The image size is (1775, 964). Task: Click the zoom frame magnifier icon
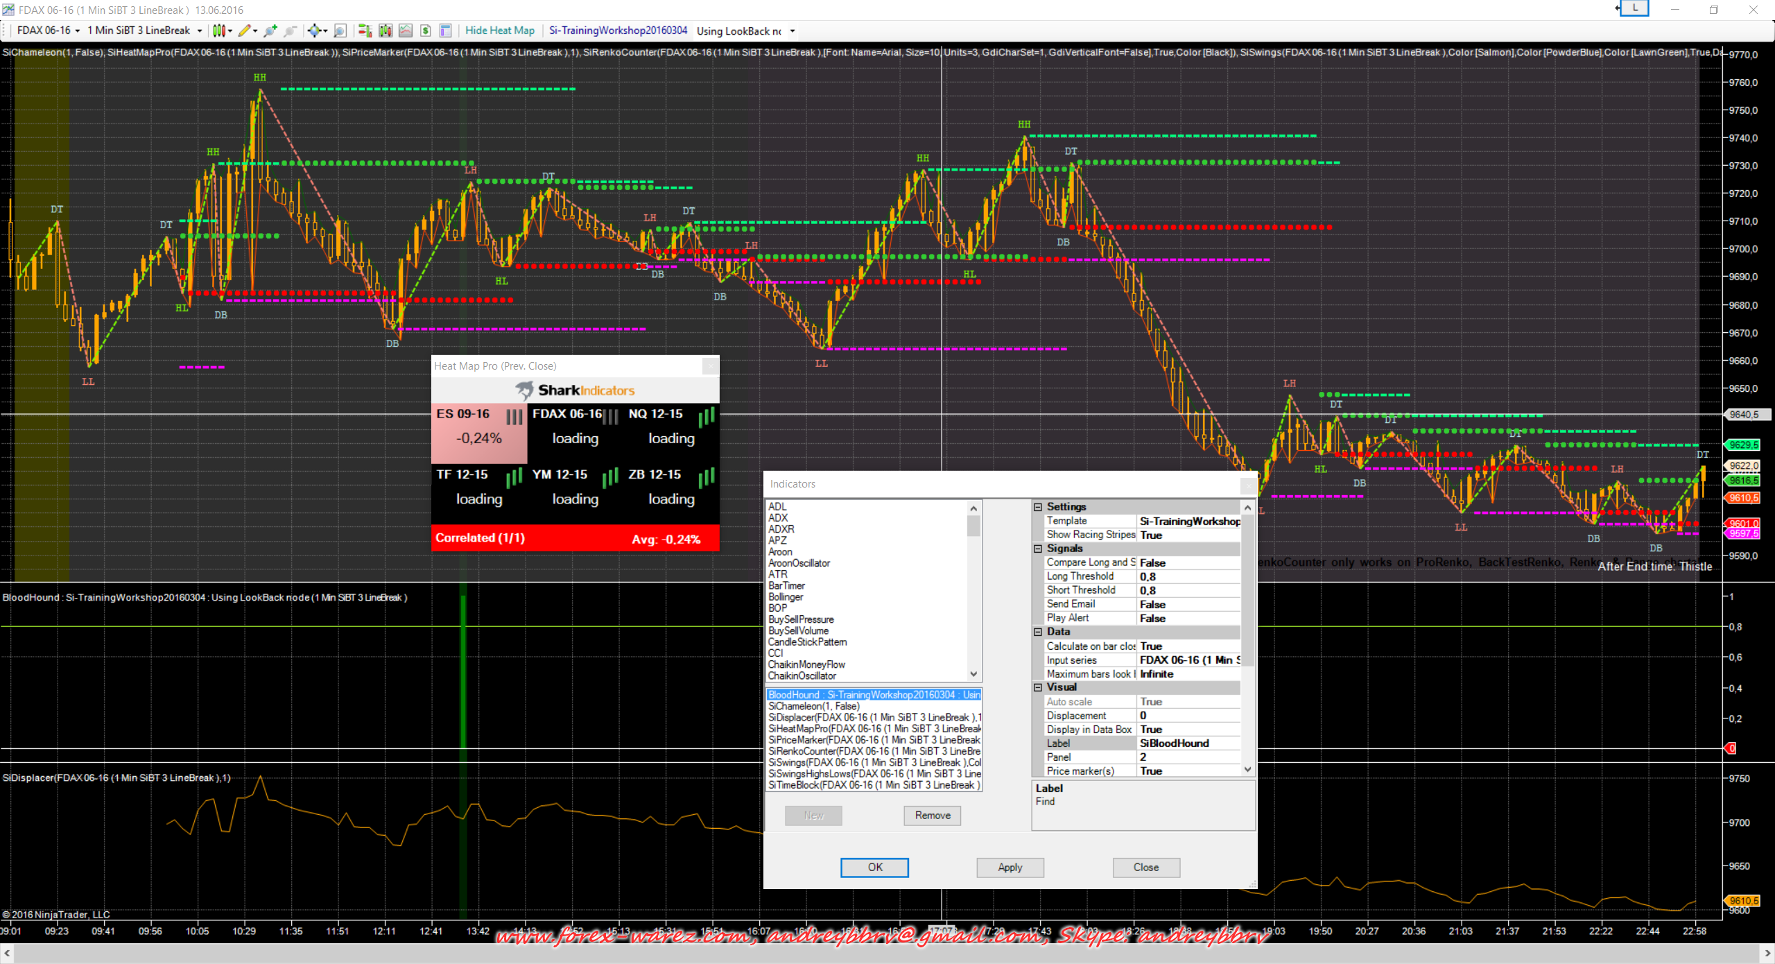point(340,31)
